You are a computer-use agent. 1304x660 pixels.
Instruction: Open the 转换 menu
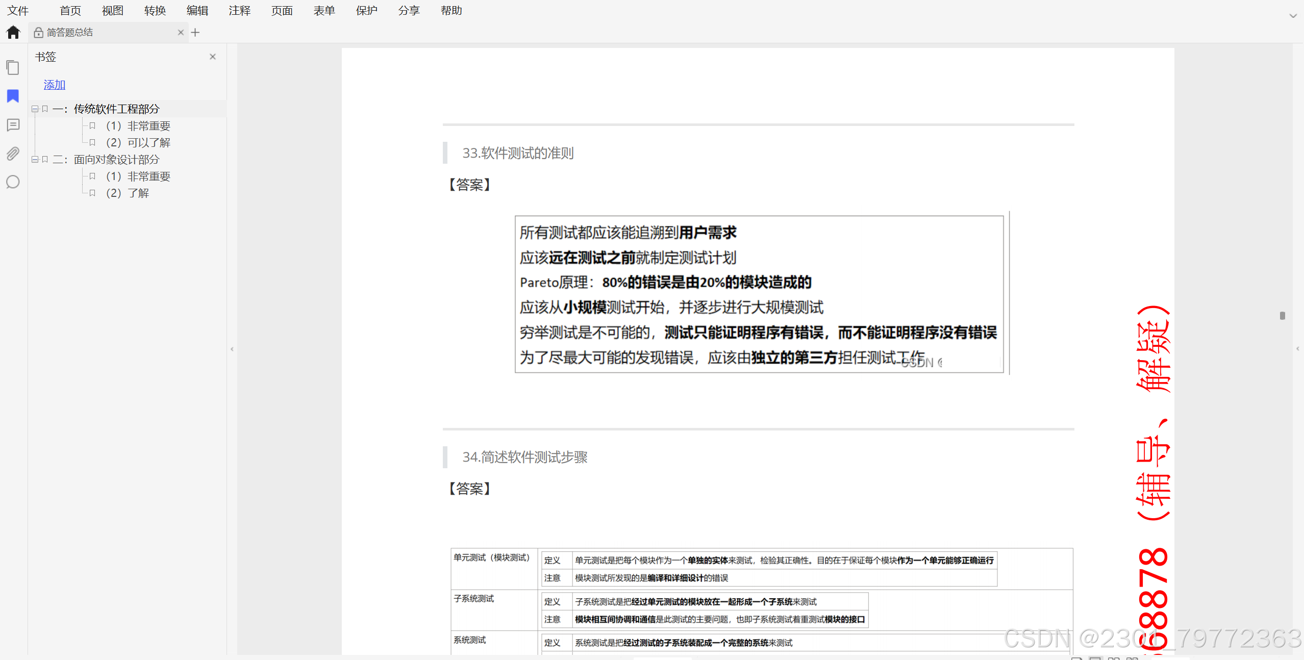155,11
